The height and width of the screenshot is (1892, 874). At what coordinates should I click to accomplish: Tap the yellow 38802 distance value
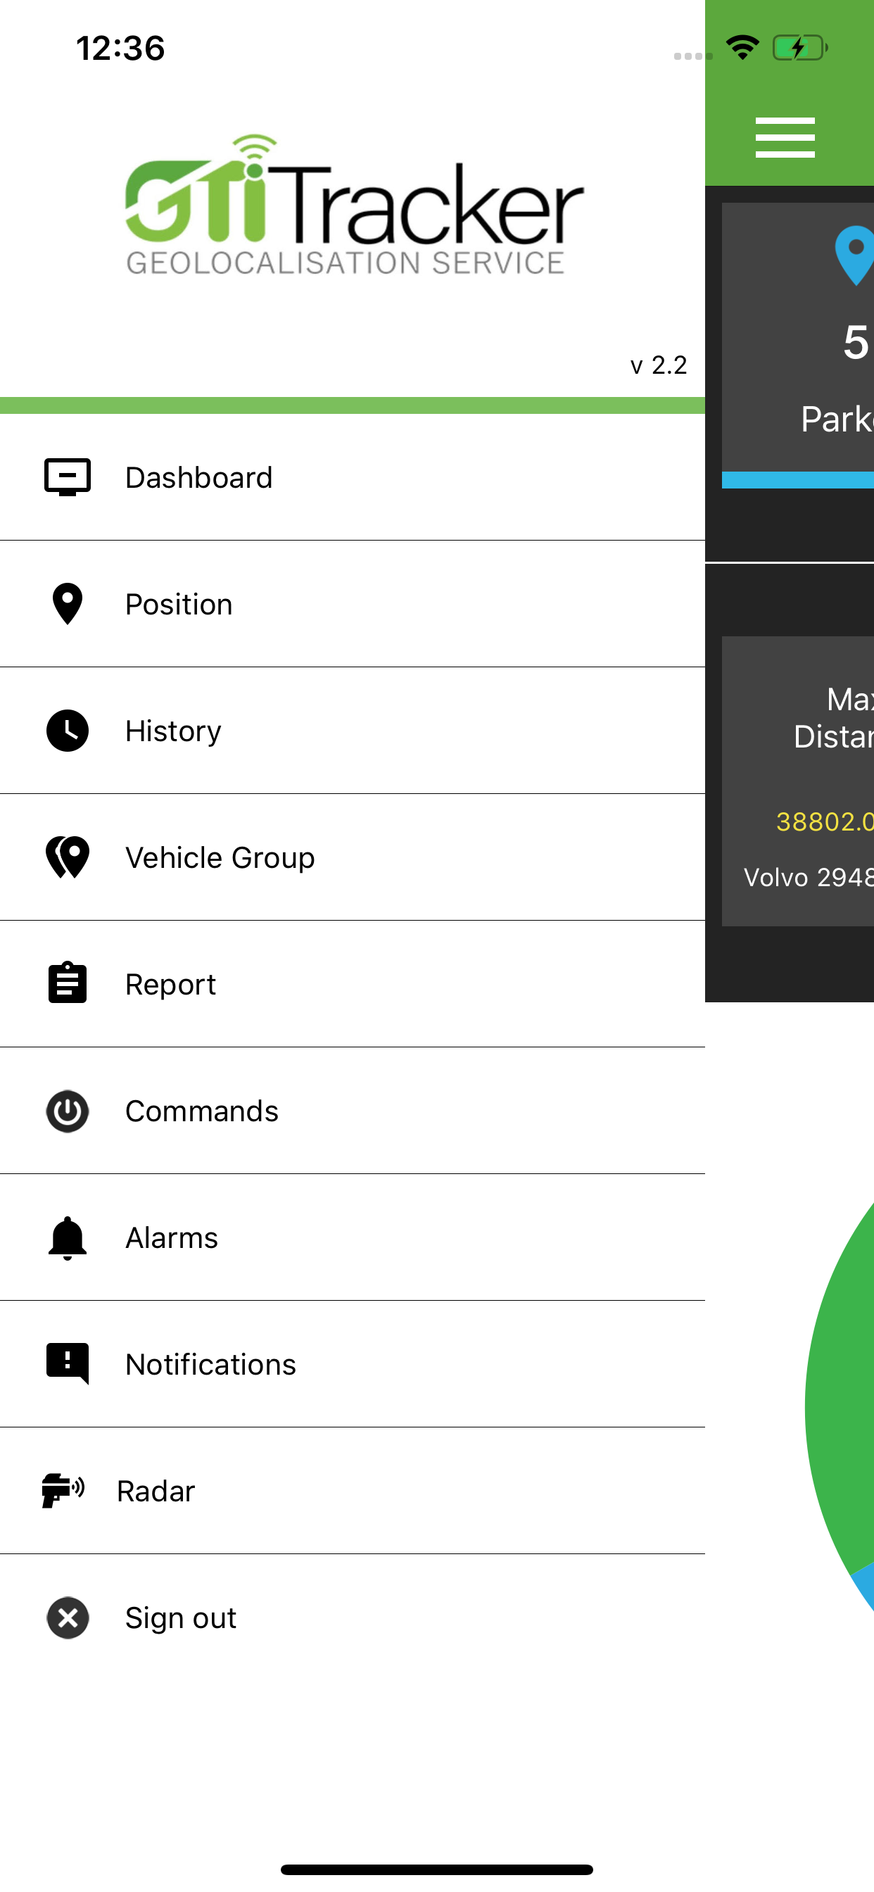pos(824,821)
